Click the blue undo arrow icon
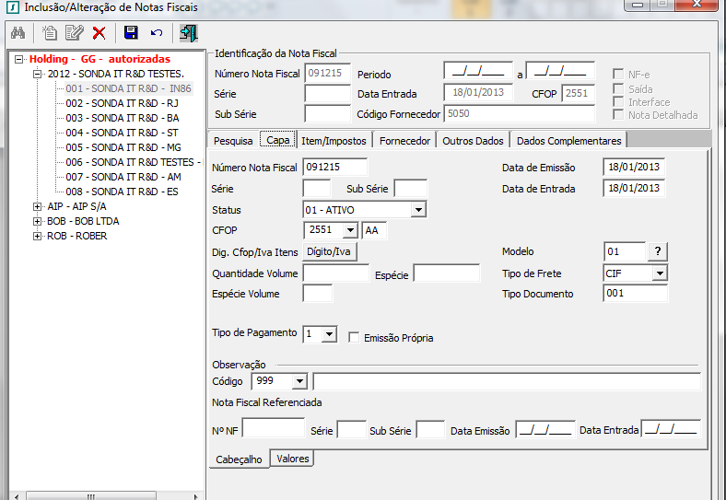This screenshot has height=500, width=726. (x=157, y=33)
